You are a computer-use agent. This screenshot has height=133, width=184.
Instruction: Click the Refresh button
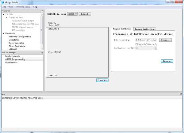tap(85, 14)
